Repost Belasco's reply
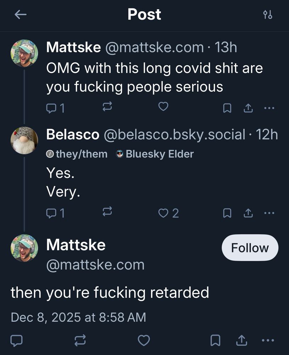This screenshot has height=355, width=289. [x=107, y=213]
